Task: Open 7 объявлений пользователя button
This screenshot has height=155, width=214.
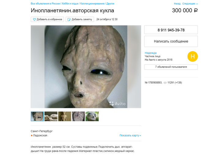Action: point(171,67)
